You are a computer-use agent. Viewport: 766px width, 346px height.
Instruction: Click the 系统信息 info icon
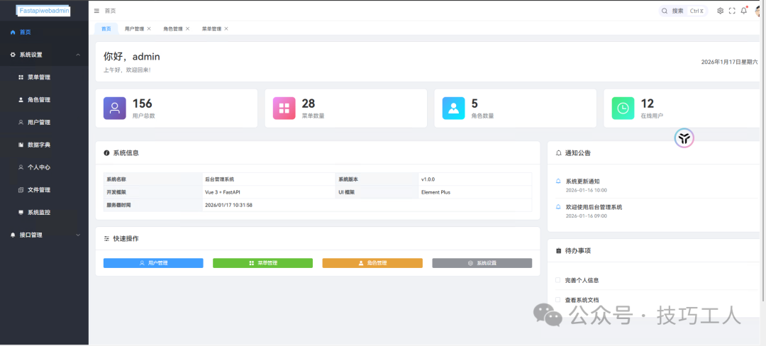point(106,152)
